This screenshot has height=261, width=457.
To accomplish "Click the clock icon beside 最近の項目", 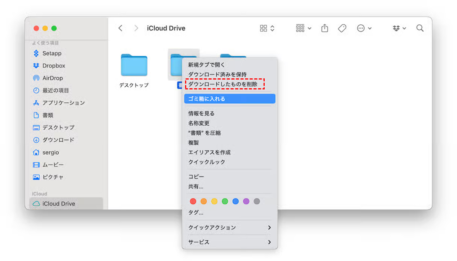I will pos(36,90).
